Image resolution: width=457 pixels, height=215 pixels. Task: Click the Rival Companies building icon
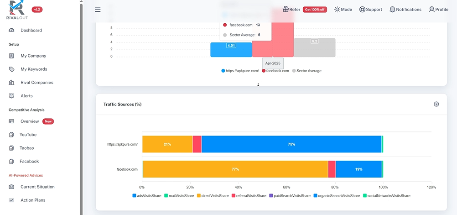11,83
